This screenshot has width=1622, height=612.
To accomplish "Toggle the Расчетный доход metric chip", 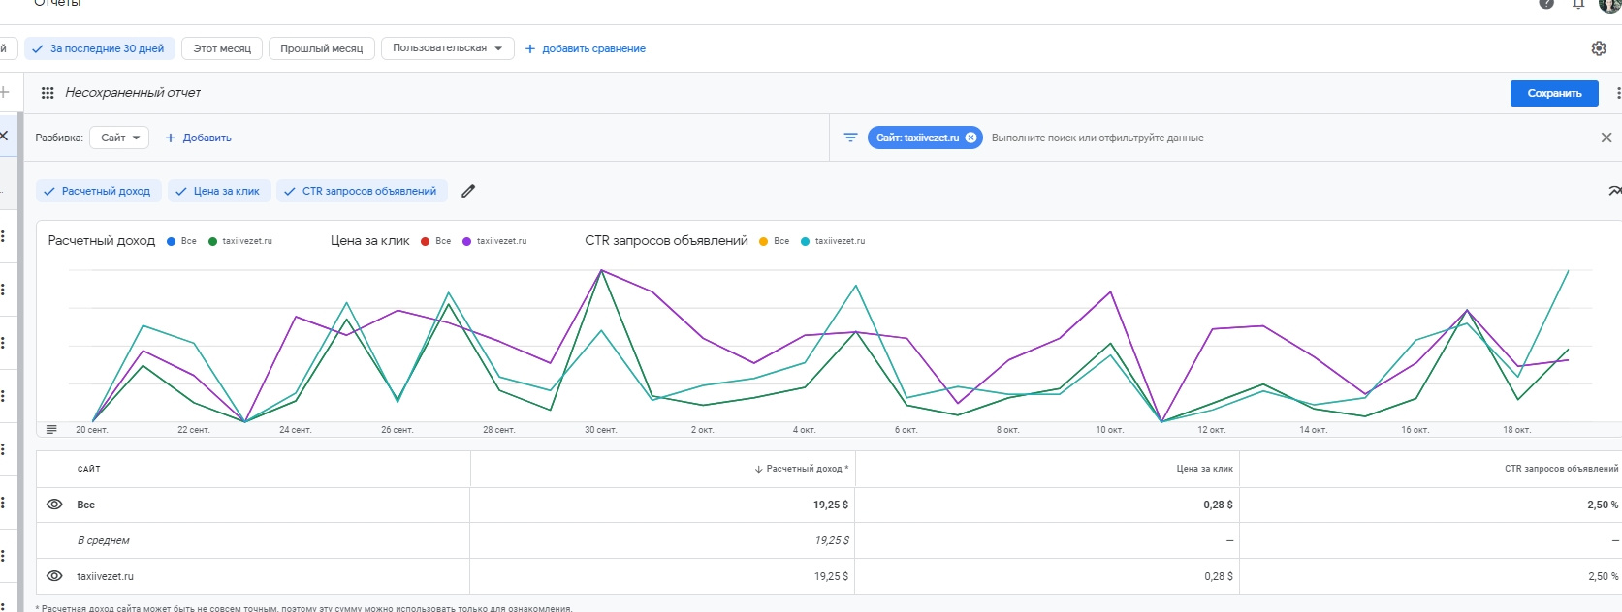I will click(97, 191).
